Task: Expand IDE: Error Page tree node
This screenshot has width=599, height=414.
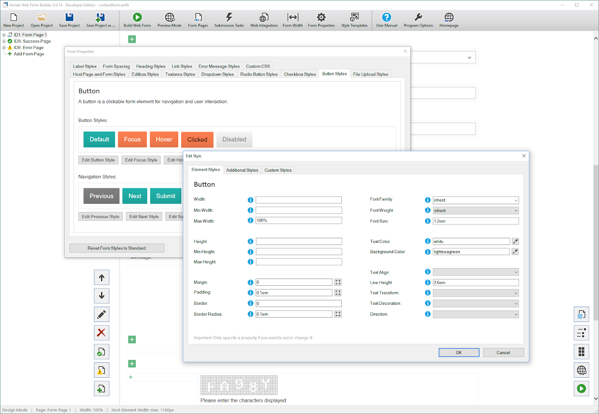Action: pos(4,47)
